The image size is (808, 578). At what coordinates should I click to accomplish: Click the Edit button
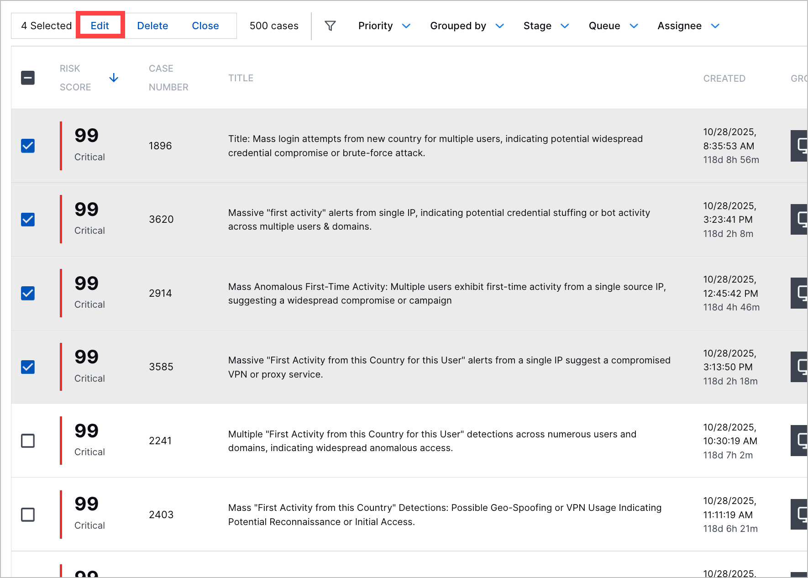click(x=100, y=26)
